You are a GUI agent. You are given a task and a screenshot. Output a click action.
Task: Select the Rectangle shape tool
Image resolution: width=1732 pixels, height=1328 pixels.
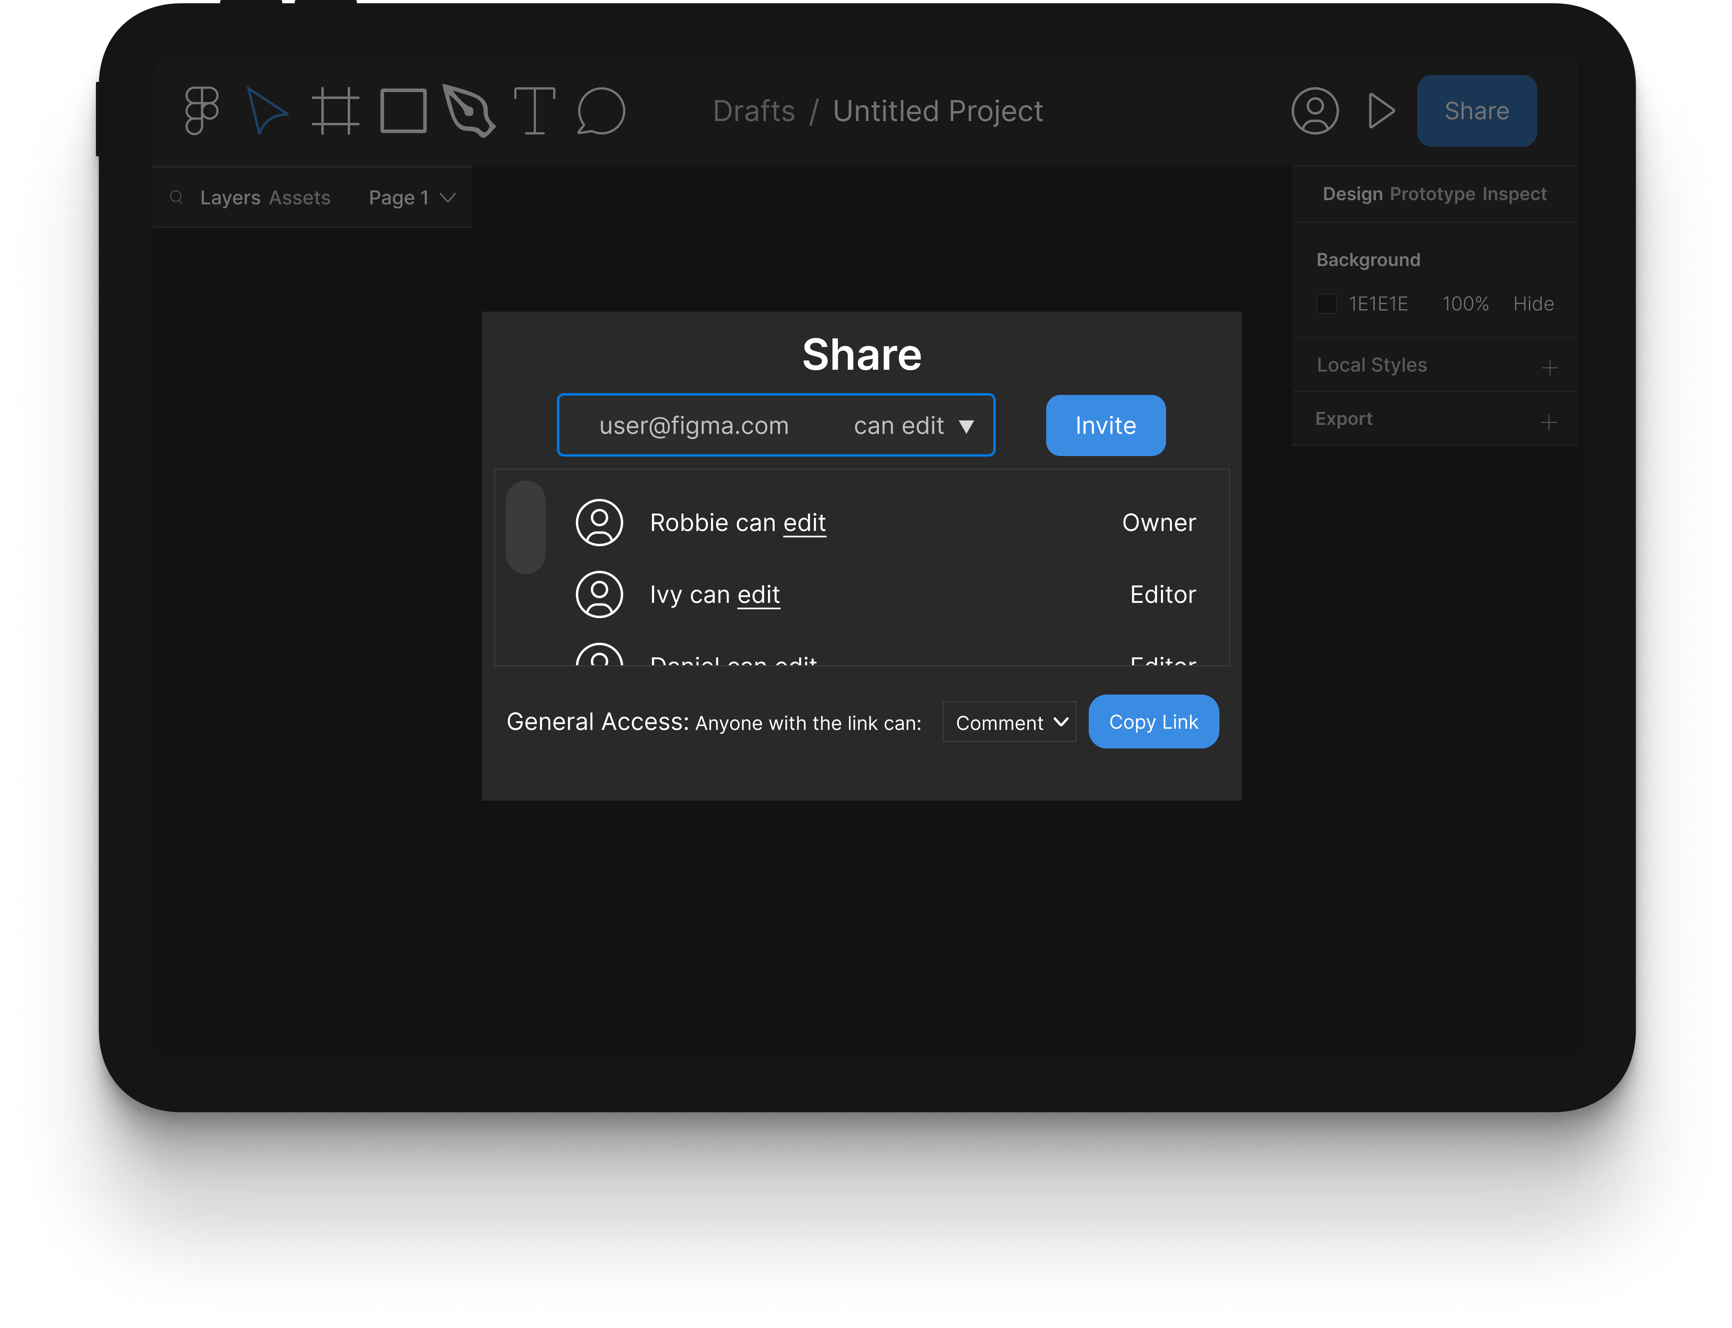pyautogui.click(x=403, y=111)
